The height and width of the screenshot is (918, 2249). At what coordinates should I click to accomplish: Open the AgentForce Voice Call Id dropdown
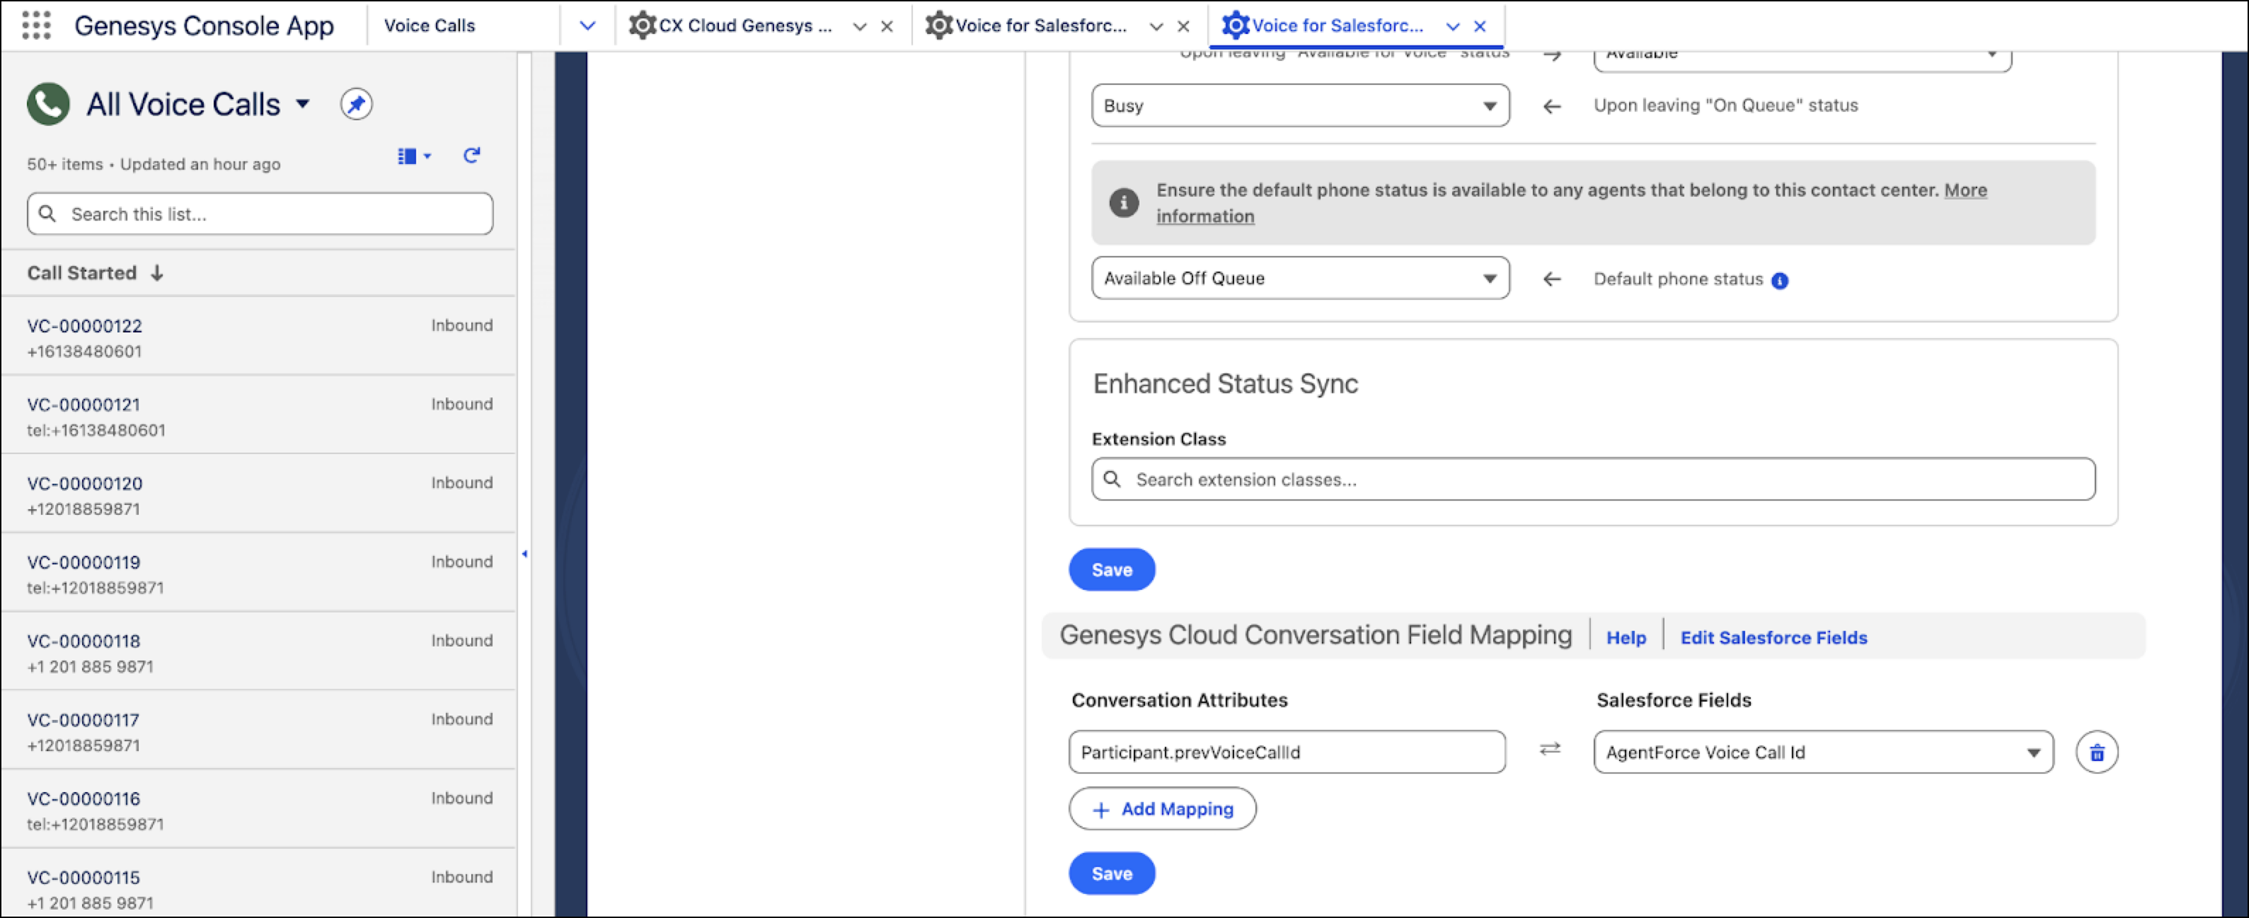(x=1823, y=753)
